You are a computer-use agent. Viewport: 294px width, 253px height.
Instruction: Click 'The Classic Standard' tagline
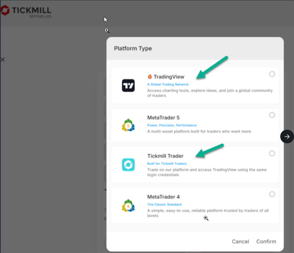pyautogui.click(x=164, y=204)
